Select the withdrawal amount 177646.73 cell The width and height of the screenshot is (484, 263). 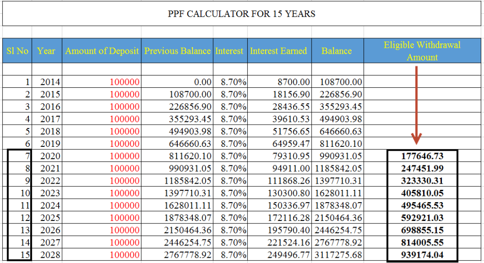click(423, 156)
